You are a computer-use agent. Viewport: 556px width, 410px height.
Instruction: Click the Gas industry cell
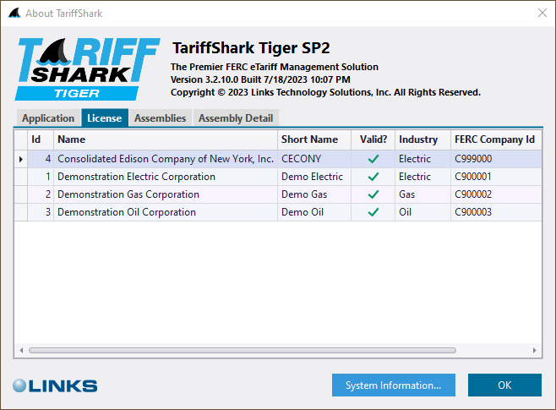point(422,194)
